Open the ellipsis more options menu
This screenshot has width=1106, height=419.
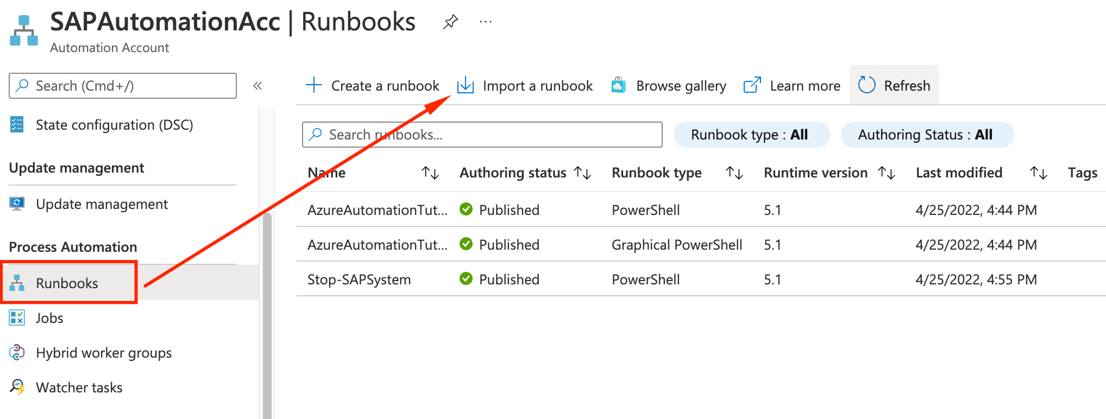[486, 22]
